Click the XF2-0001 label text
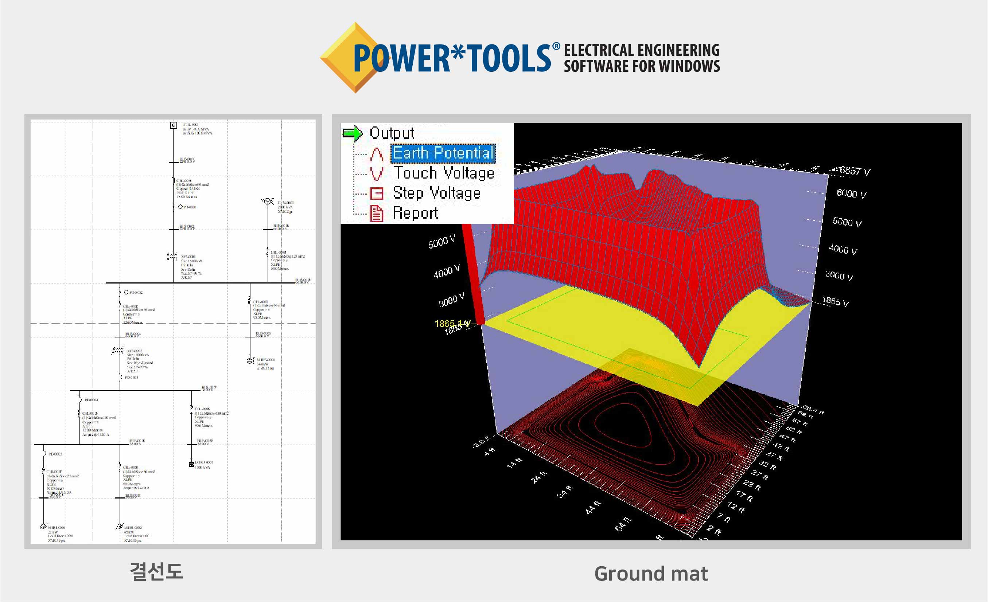Image resolution: width=988 pixels, height=602 pixels. click(x=188, y=257)
